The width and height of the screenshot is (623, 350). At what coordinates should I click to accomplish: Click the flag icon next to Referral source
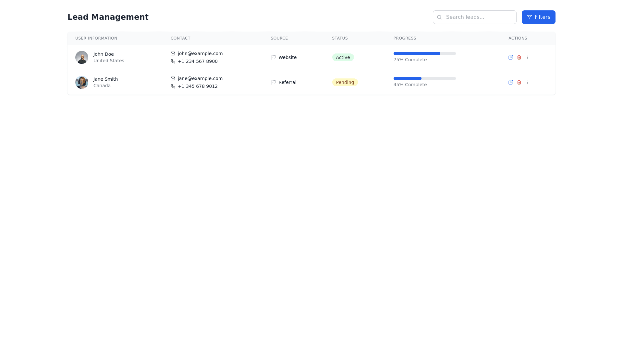274,82
